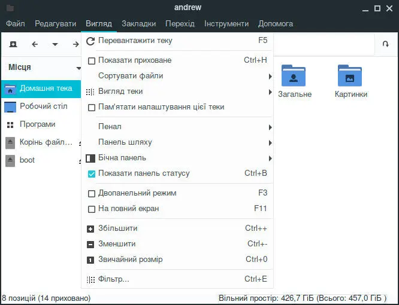Enable the Показати приховане checkbox
Screen dimensions: 399x305
(x=91, y=61)
